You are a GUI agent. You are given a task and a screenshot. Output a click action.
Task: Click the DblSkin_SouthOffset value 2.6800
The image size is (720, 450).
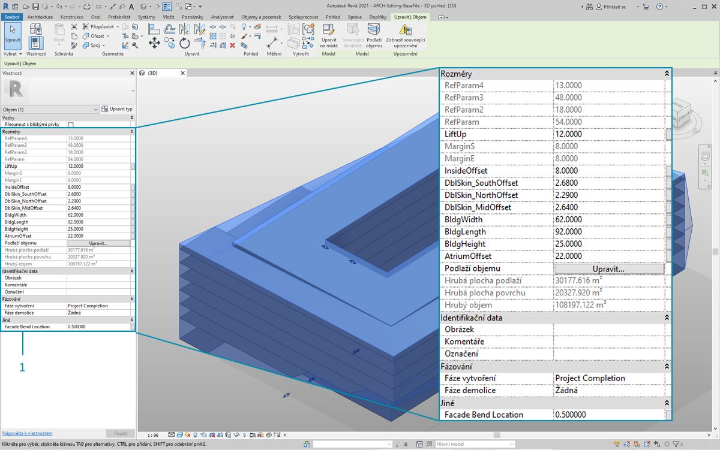pos(98,194)
